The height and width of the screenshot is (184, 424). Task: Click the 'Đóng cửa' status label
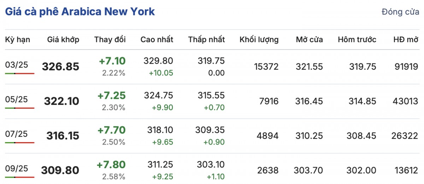click(400, 12)
